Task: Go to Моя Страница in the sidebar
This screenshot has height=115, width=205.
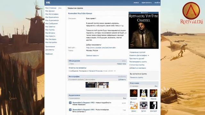Action: click(x=51, y=8)
